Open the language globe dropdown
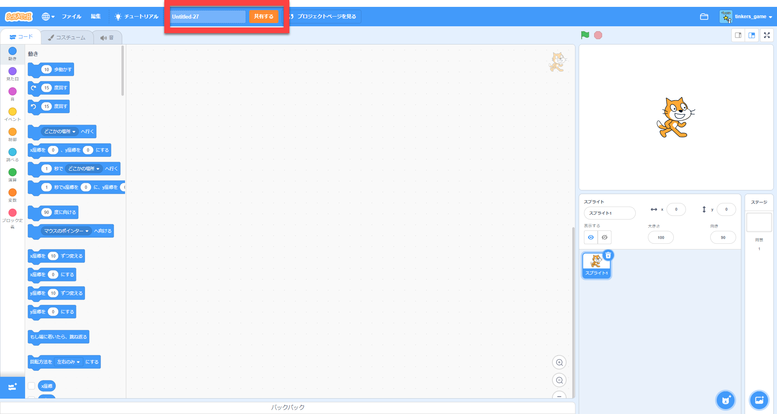 pos(48,17)
